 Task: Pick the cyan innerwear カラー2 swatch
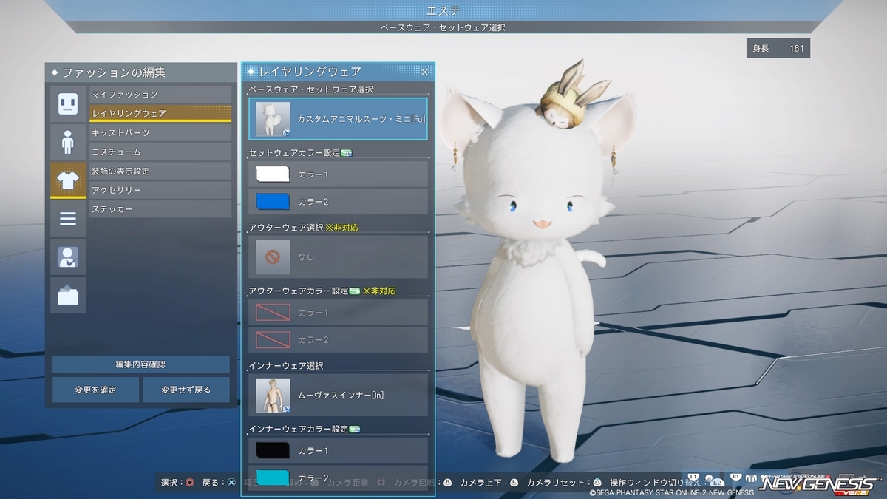point(273,478)
